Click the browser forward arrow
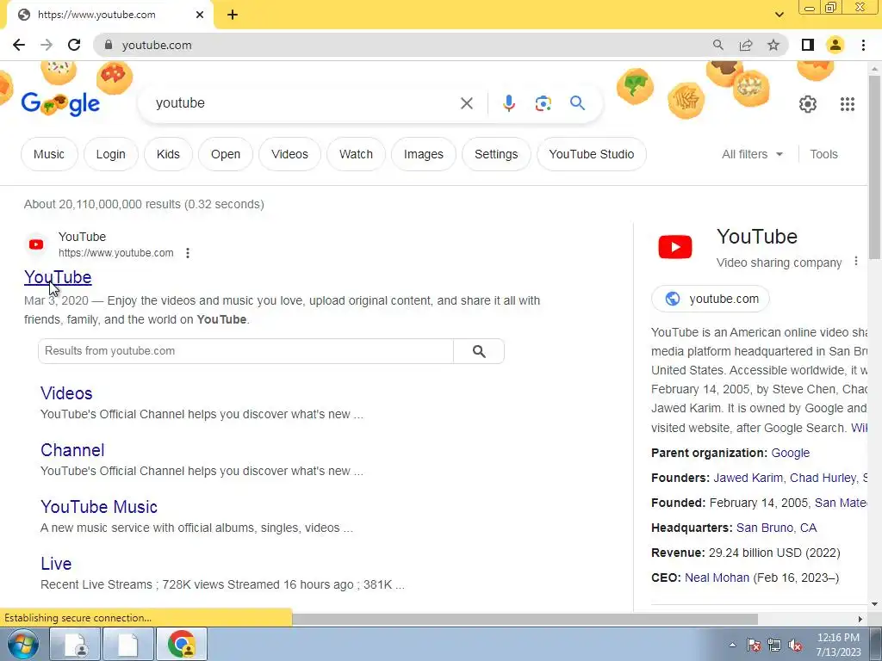 tap(47, 45)
